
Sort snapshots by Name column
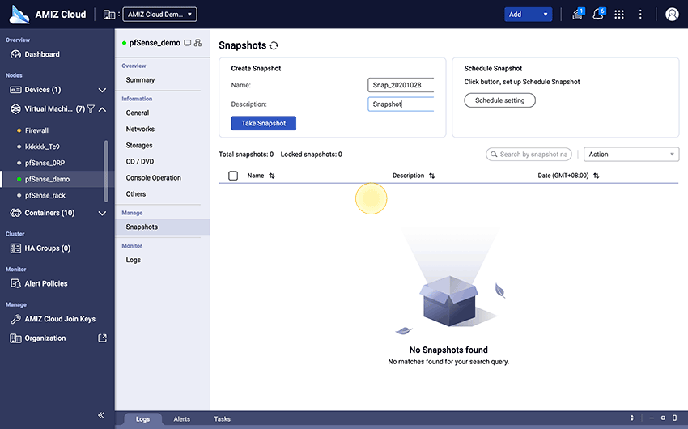pos(272,176)
